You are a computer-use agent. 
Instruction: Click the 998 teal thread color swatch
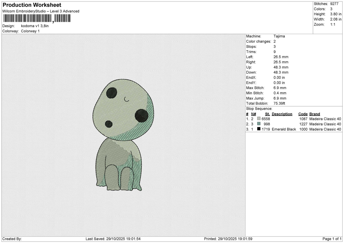click(259, 124)
